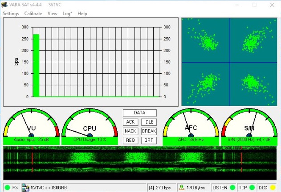
Task: Click the green TCP indicator LED
Action: (252, 188)
